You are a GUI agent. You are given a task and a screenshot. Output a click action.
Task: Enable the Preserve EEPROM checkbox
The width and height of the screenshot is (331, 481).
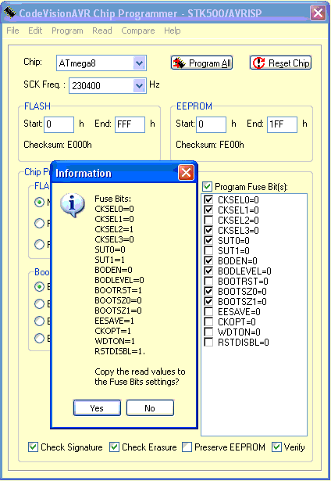click(x=187, y=447)
